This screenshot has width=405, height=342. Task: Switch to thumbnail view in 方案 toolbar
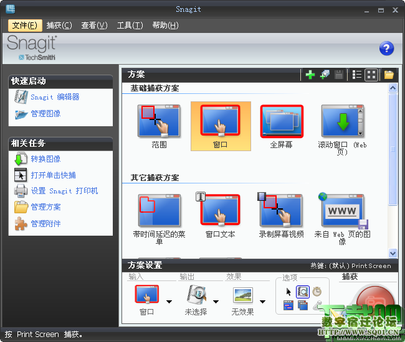(x=371, y=75)
